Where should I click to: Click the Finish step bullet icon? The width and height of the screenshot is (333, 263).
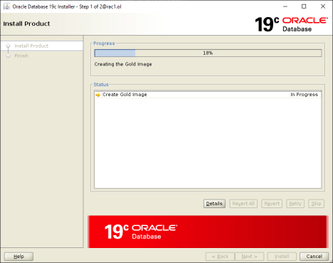tap(9, 56)
